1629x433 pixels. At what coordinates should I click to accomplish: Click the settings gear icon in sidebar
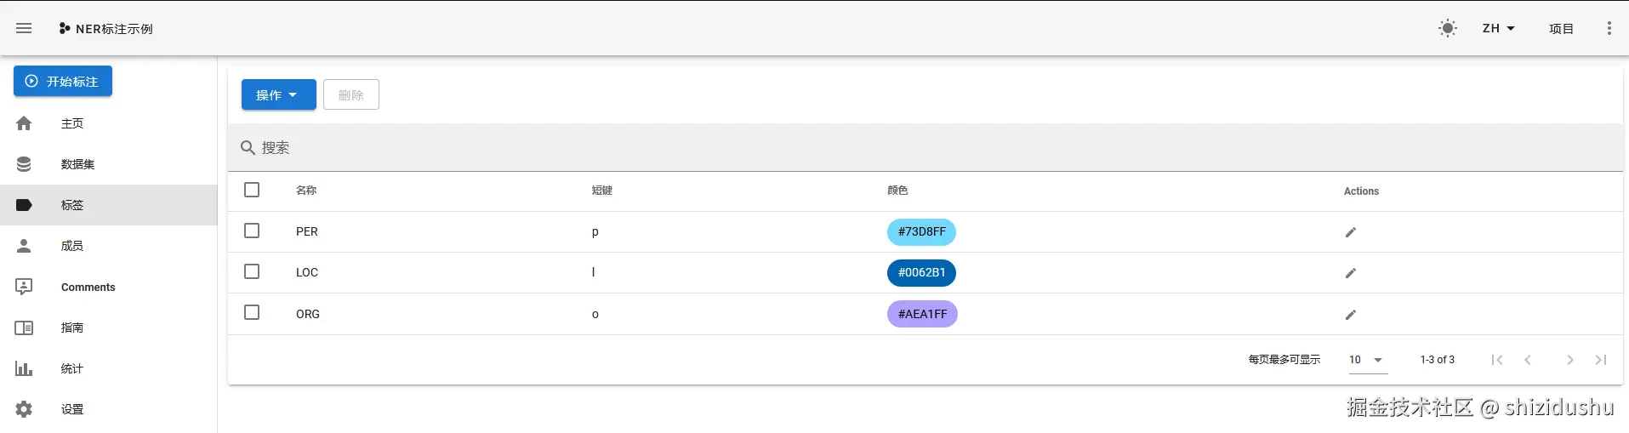coord(24,409)
